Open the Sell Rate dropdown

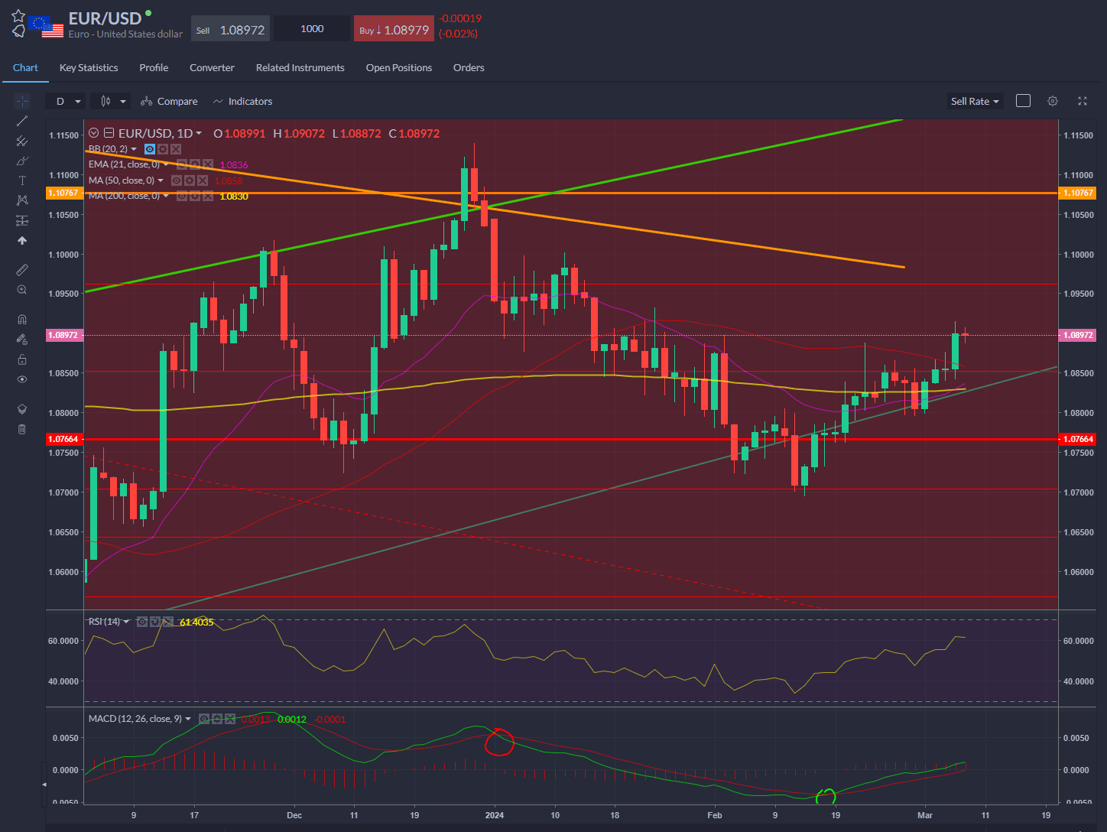coord(975,100)
